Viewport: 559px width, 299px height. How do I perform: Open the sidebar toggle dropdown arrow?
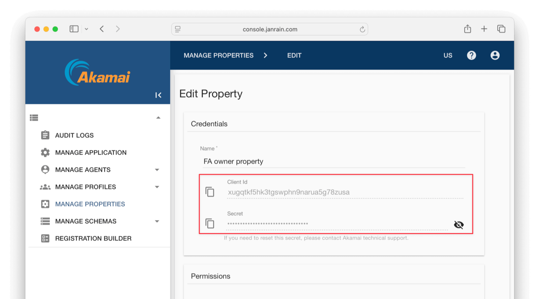[86, 29]
